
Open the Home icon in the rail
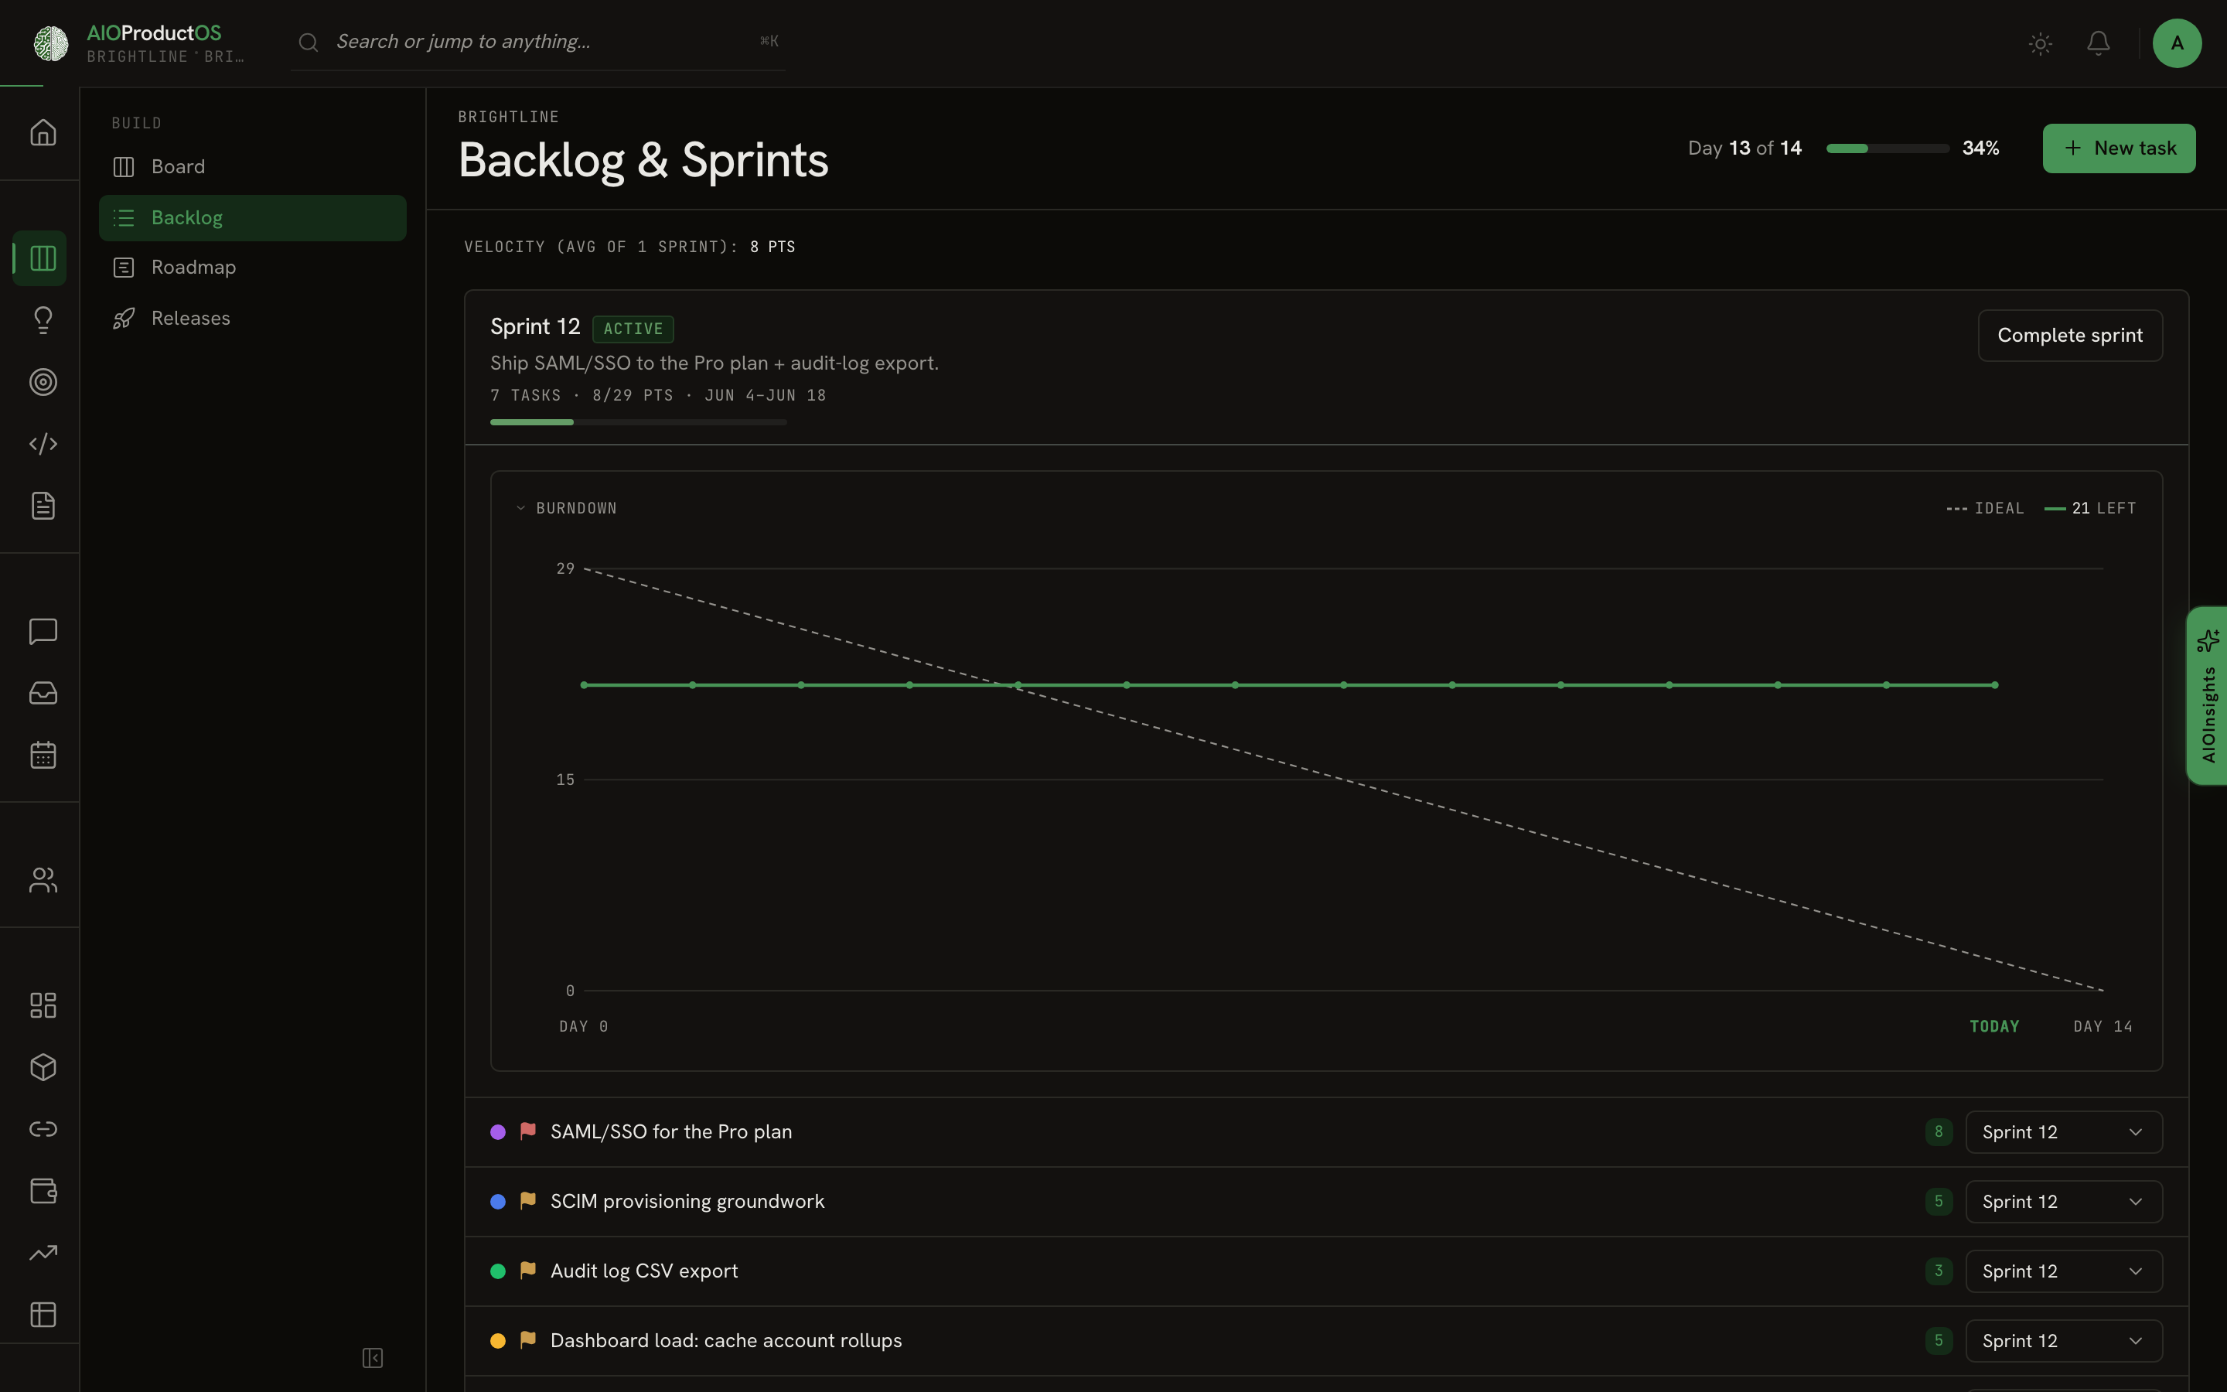pos(43,132)
